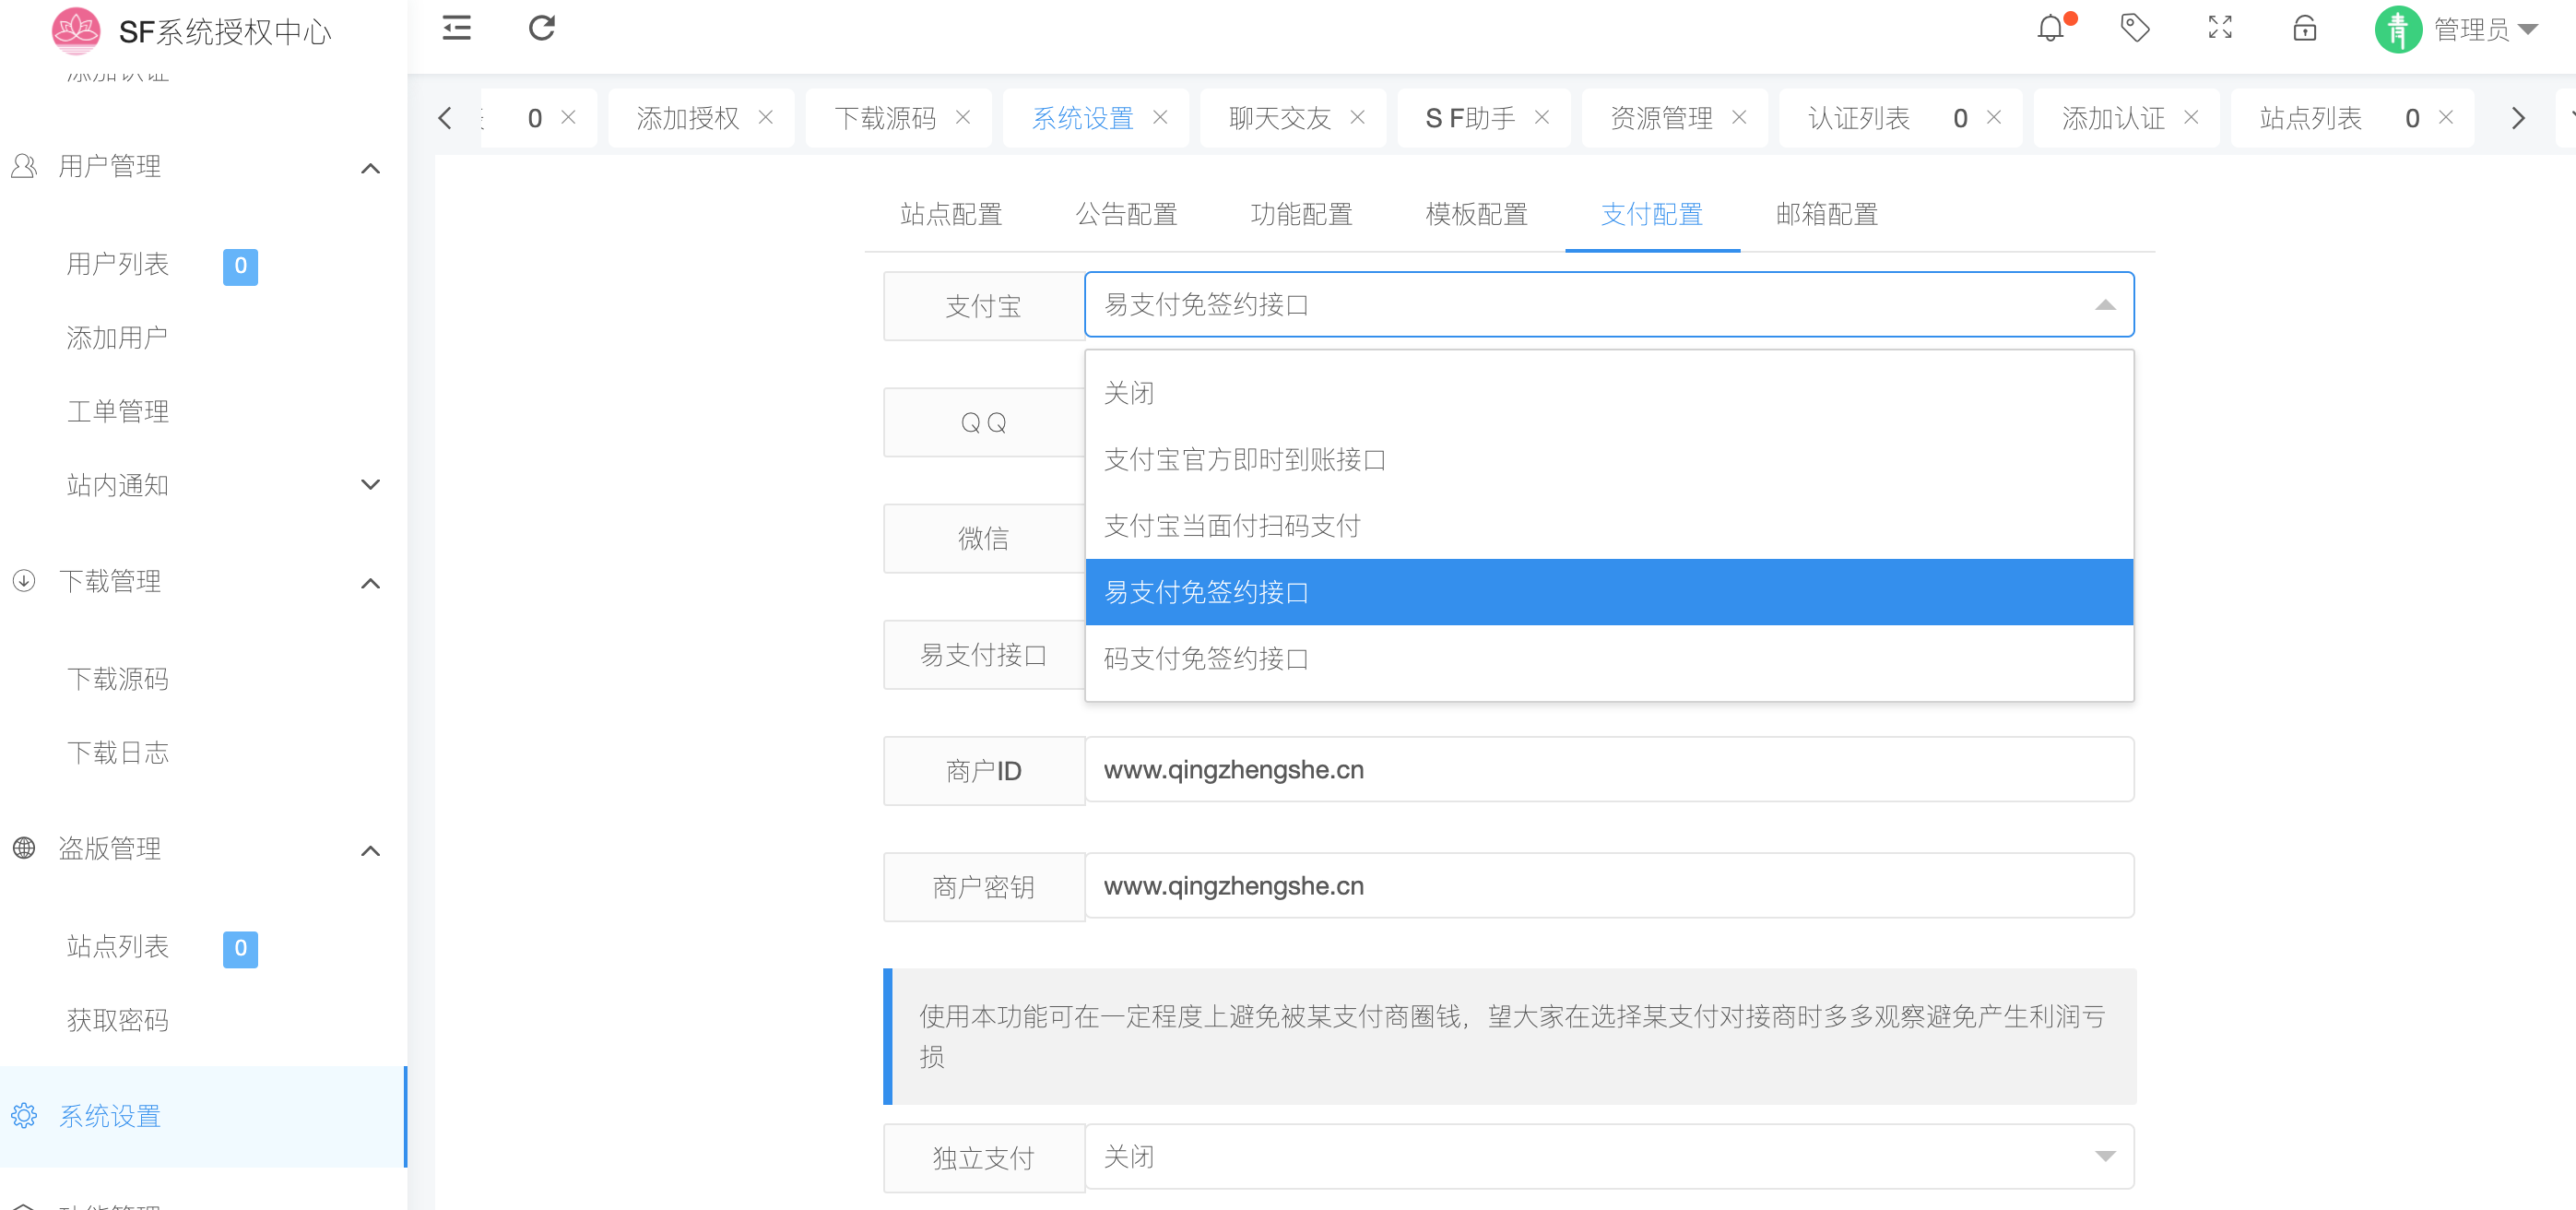Viewport: 2576px width, 1210px height.
Task: Open the 独立支付 dropdown
Action: 1609,1157
